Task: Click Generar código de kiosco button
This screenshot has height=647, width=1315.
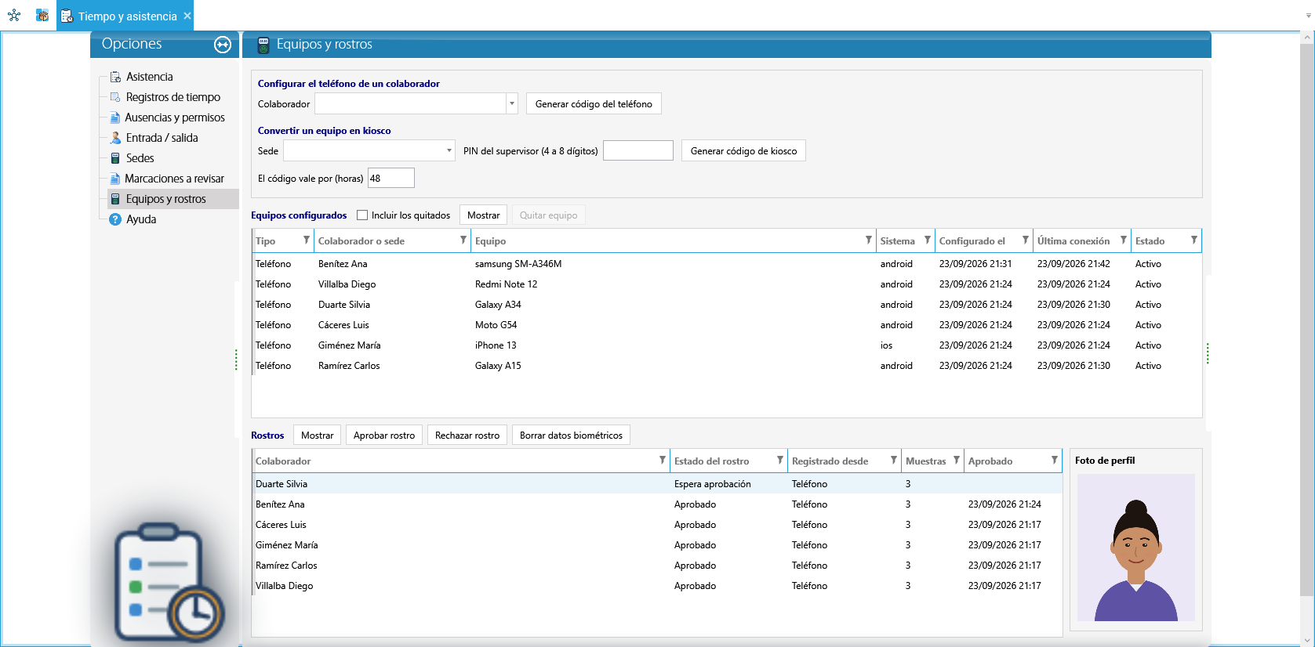Action: point(743,150)
